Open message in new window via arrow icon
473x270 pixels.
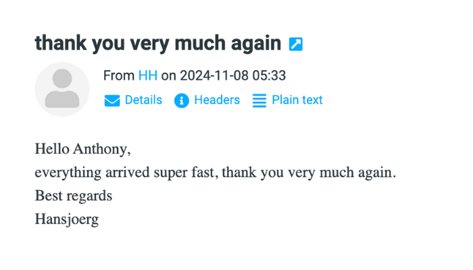(x=296, y=45)
